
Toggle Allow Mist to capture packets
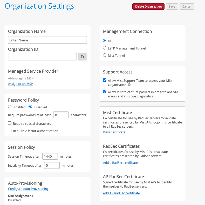click(x=105, y=92)
